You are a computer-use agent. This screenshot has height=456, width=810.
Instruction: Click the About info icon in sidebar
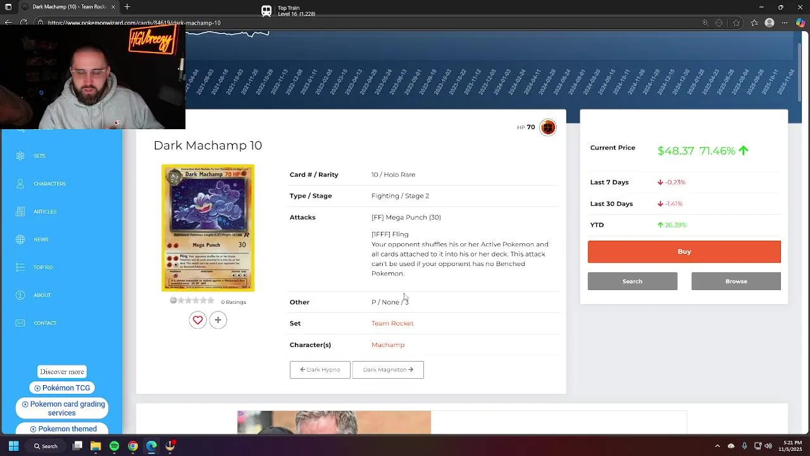(x=20, y=295)
